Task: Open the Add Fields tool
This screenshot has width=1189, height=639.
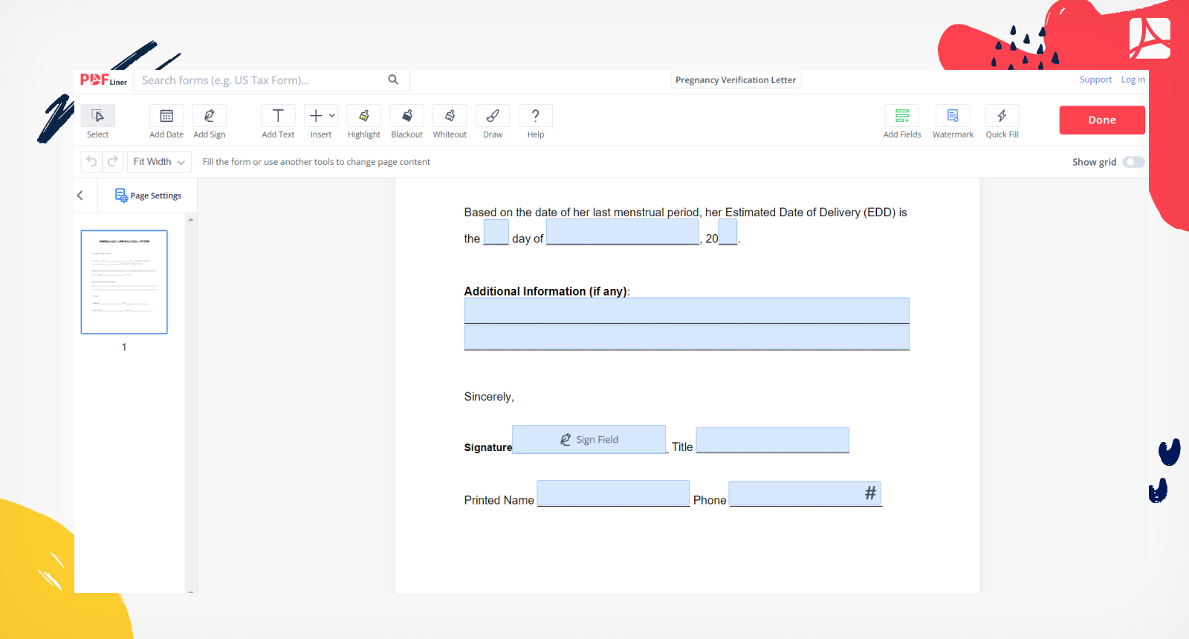Action: coord(902,122)
